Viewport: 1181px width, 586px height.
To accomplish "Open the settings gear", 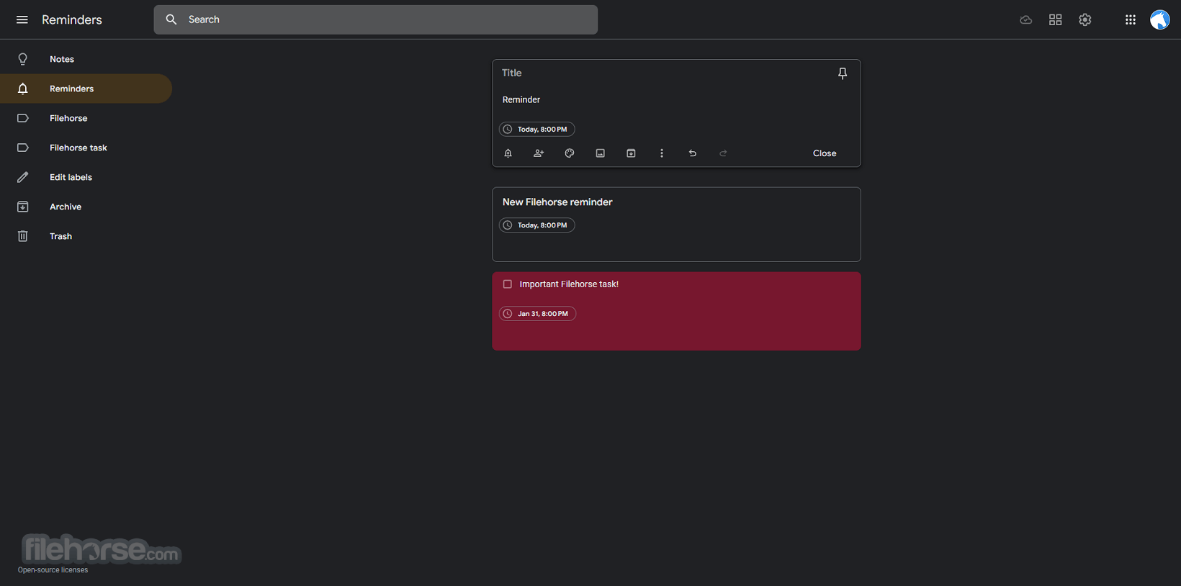I will 1085,19.
